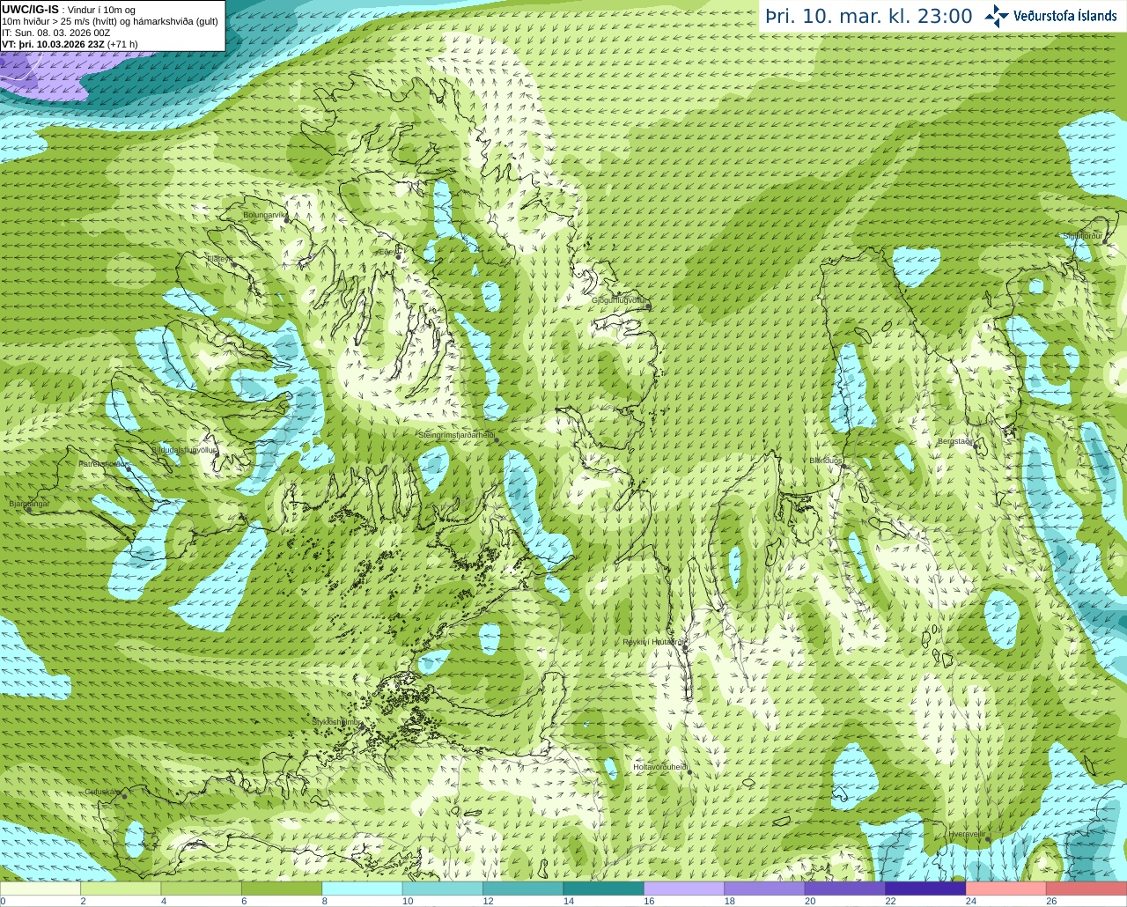Pick the 22–24 m/s dark indigo legend swatch
Image resolution: width=1127 pixels, height=907 pixels.
pos(925,889)
